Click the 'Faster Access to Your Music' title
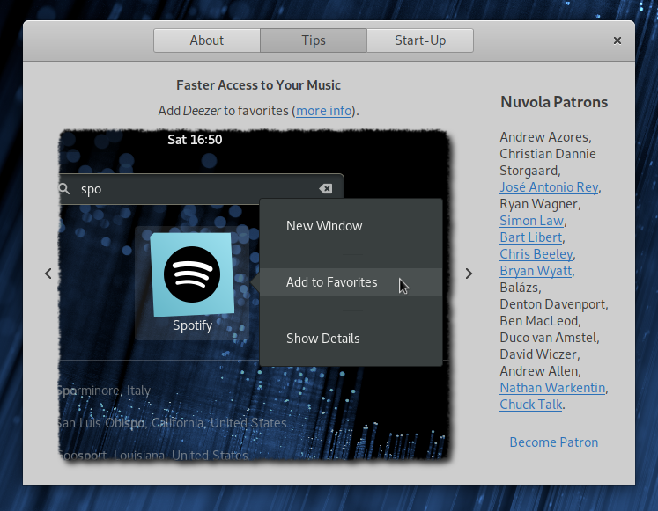 pyautogui.click(x=258, y=85)
